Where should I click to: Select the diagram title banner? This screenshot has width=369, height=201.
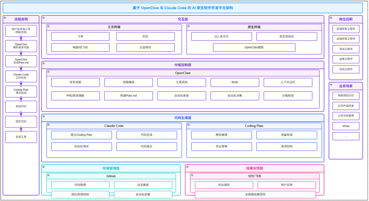click(x=182, y=8)
